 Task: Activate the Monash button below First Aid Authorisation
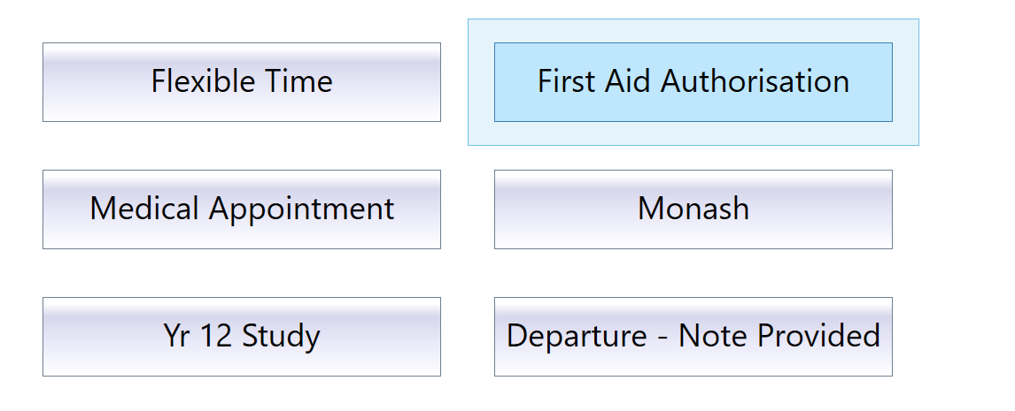click(x=693, y=209)
